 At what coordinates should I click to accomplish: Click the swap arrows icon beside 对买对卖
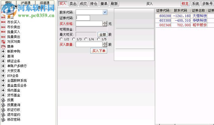(x=3, y=42)
